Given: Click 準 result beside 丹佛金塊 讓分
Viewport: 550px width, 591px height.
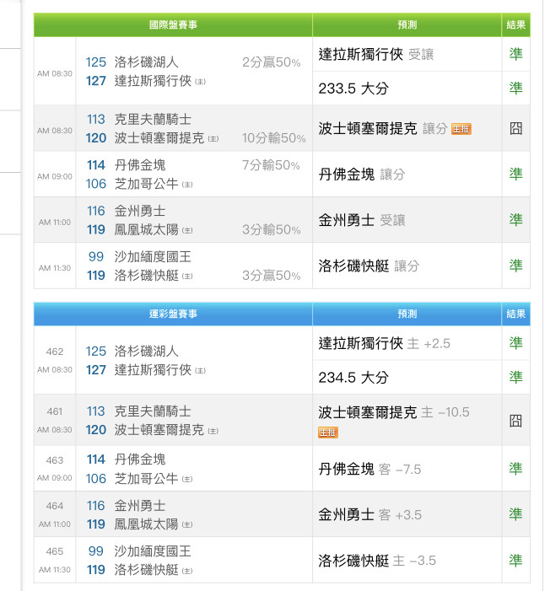Looking at the screenshot, I should point(515,174).
